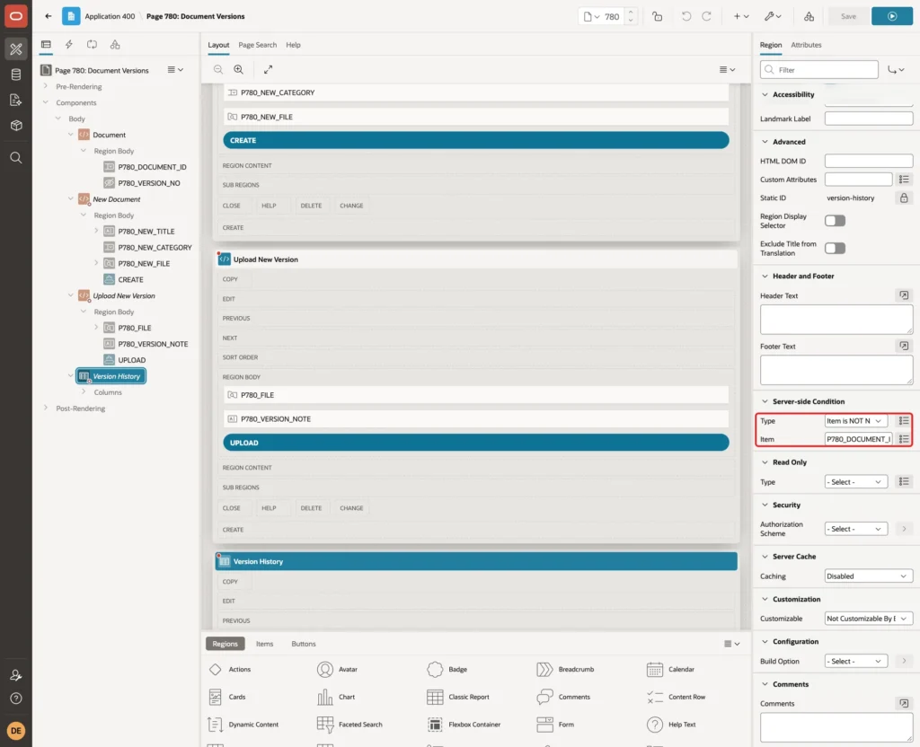
Task: Toggle Exclude Title from Translation switch
Action: tap(835, 248)
